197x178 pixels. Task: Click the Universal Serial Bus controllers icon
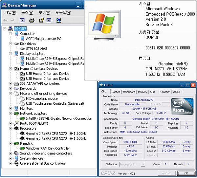(x=16, y=163)
